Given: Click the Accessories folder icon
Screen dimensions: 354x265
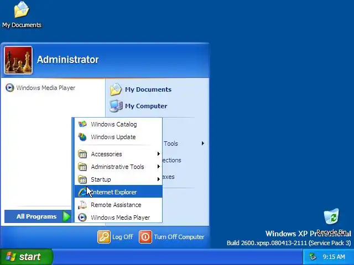Looking at the screenshot, I should click(82, 154).
